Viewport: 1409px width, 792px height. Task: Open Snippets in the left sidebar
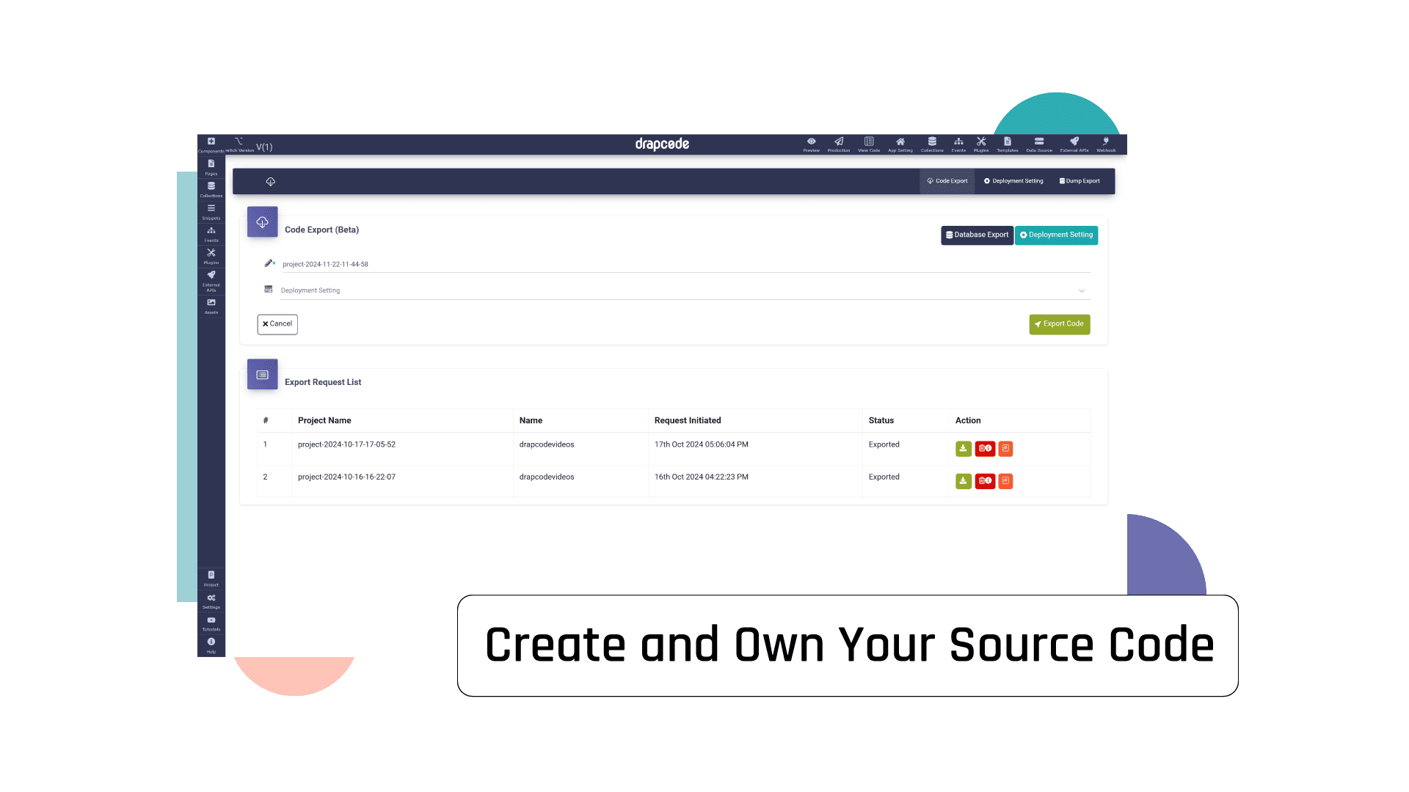click(x=211, y=212)
